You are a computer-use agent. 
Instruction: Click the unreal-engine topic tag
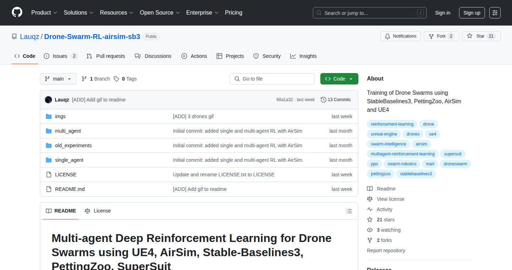tap(384, 134)
